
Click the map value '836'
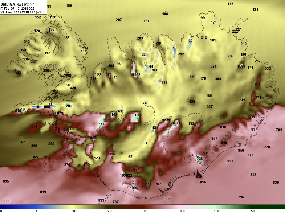tap(276, 183)
